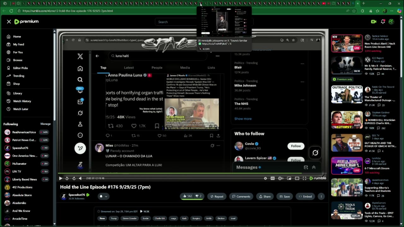The width and height of the screenshot is (404, 227).
Task: Click the Manage following link
Action: [x=45, y=124]
